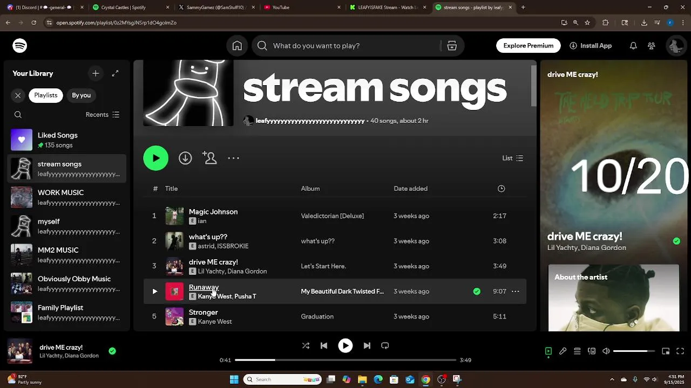Open Liked Songs in library

67,140
